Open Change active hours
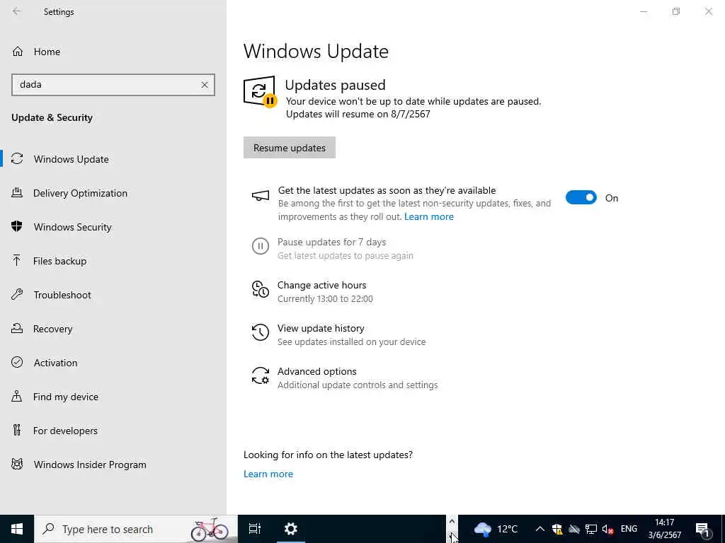This screenshot has width=725, height=543. 322,286
